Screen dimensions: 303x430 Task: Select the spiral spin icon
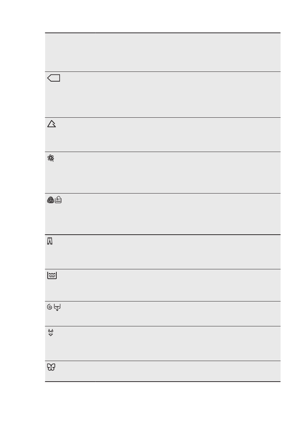(49, 307)
